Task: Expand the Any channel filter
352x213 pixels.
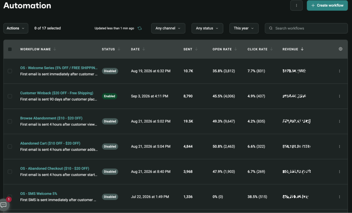Action: click(168, 28)
